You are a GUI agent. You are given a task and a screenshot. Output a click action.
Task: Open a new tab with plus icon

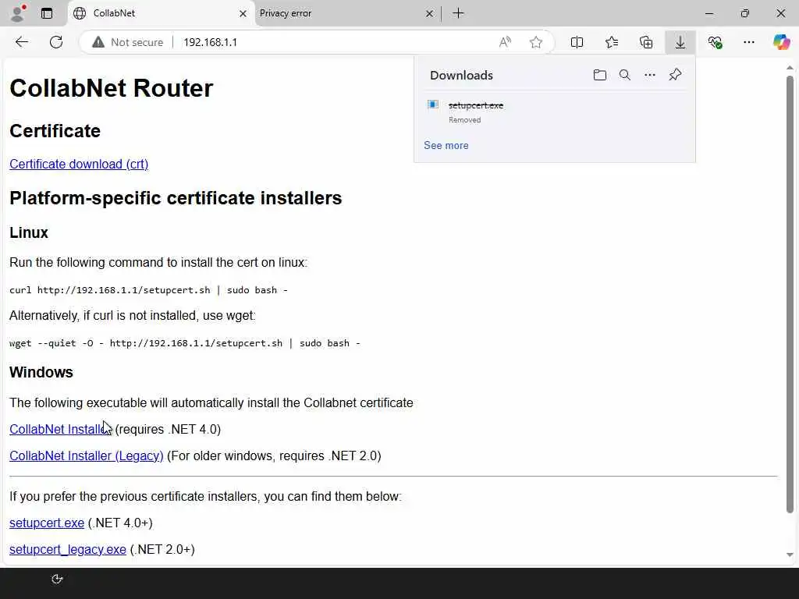click(459, 13)
